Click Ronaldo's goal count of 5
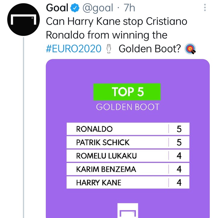 [x=179, y=129]
